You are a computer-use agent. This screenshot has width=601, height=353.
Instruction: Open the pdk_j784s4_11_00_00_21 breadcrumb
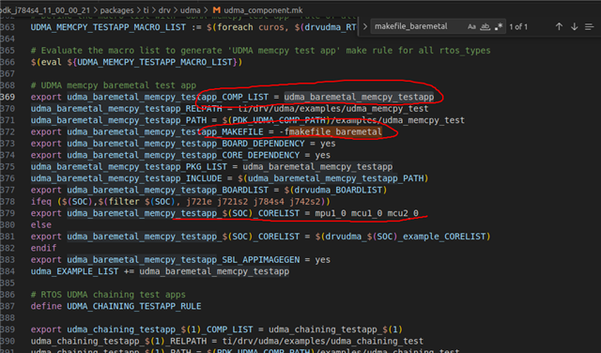pos(45,10)
